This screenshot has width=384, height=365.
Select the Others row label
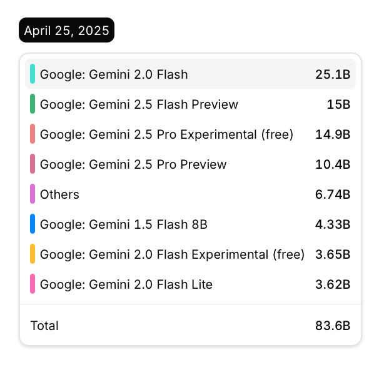point(59,194)
